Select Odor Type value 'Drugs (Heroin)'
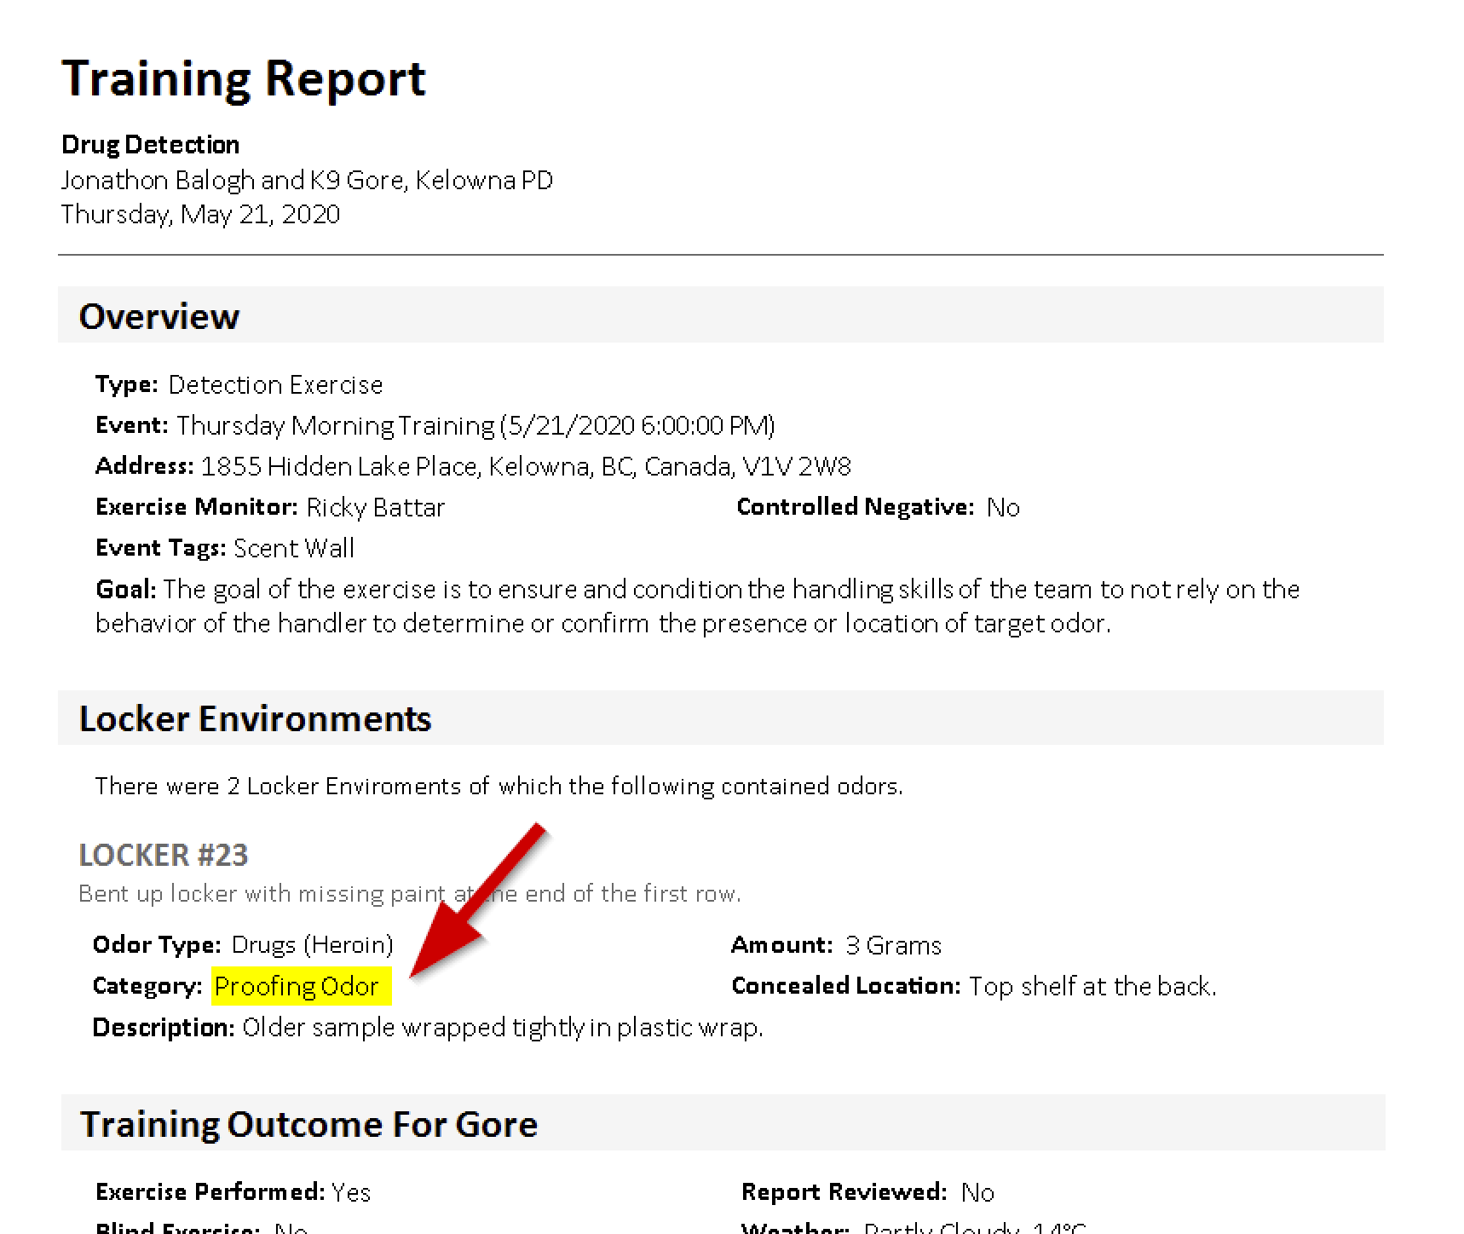 [313, 944]
